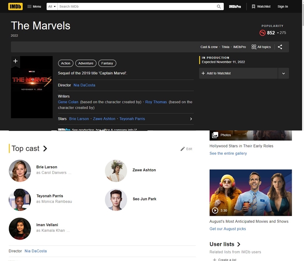Open Iman Vellani's cast photo
This screenshot has width=304, height=261.
click(20, 229)
